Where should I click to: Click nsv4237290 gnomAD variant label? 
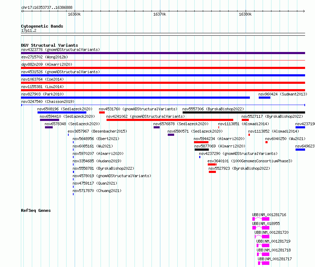(x=238, y=153)
